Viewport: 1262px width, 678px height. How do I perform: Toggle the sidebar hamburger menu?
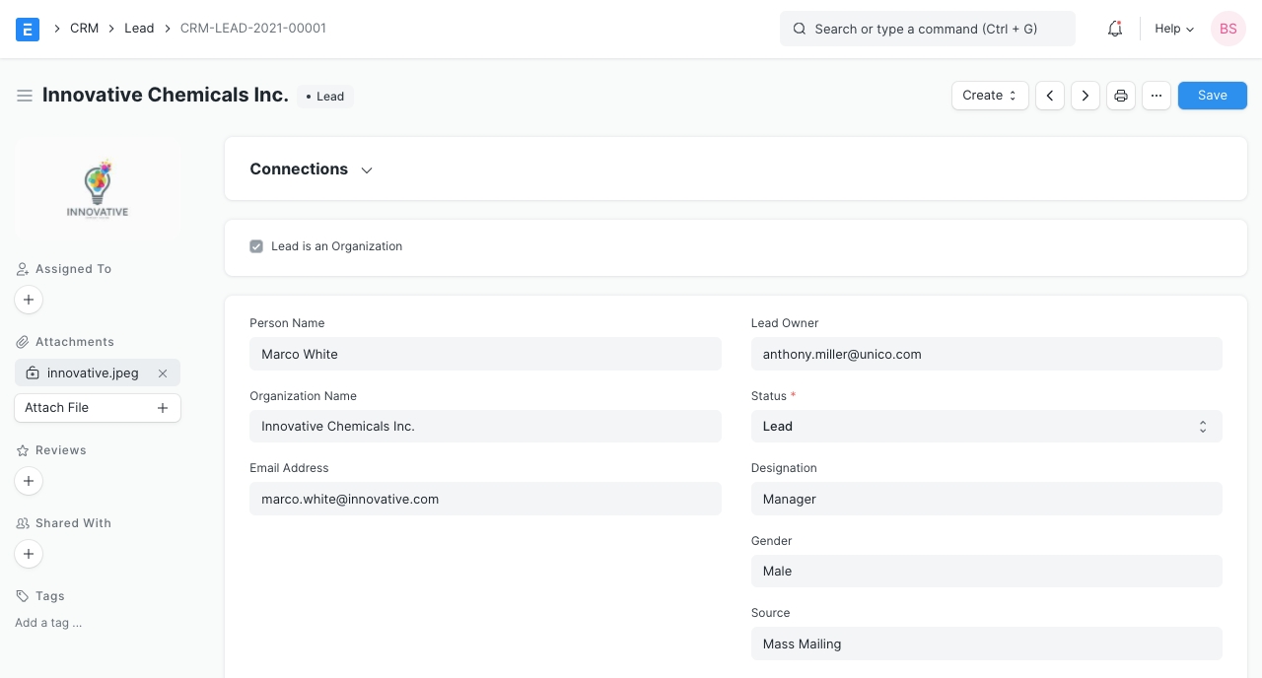25,96
